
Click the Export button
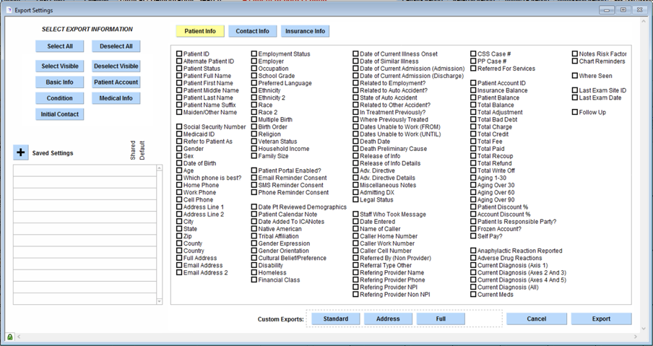pyautogui.click(x=601, y=319)
